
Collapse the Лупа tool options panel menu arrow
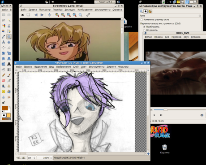click(200, 16)
